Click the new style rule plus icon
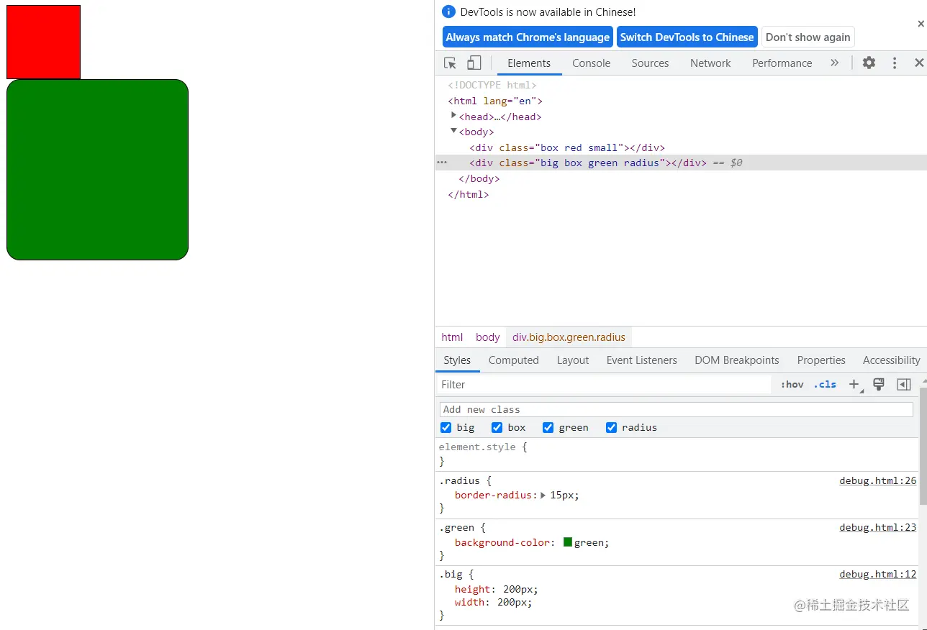Image resolution: width=927 pixels, height=630 pixels. click(x=854, y=385)
